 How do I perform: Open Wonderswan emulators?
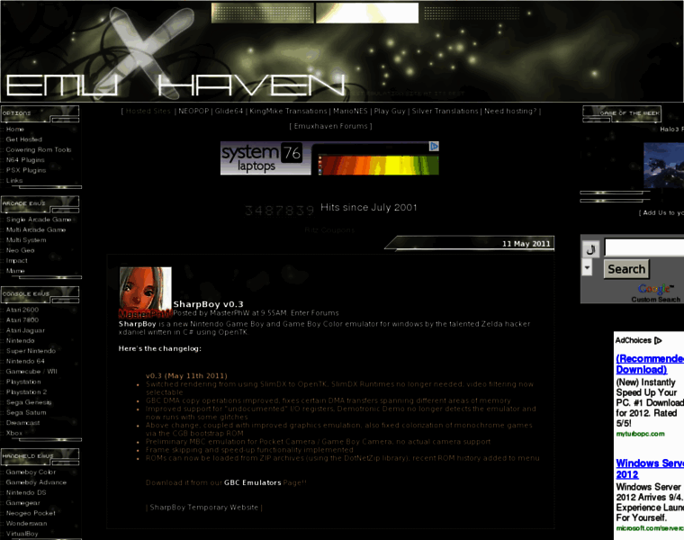[26, 524]
